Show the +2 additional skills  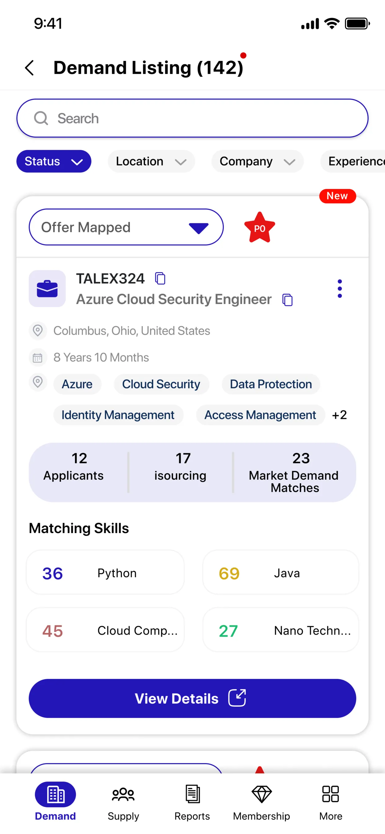339,415
